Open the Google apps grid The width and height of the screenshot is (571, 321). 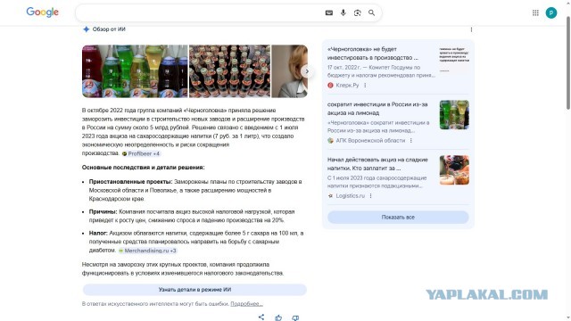535,12
